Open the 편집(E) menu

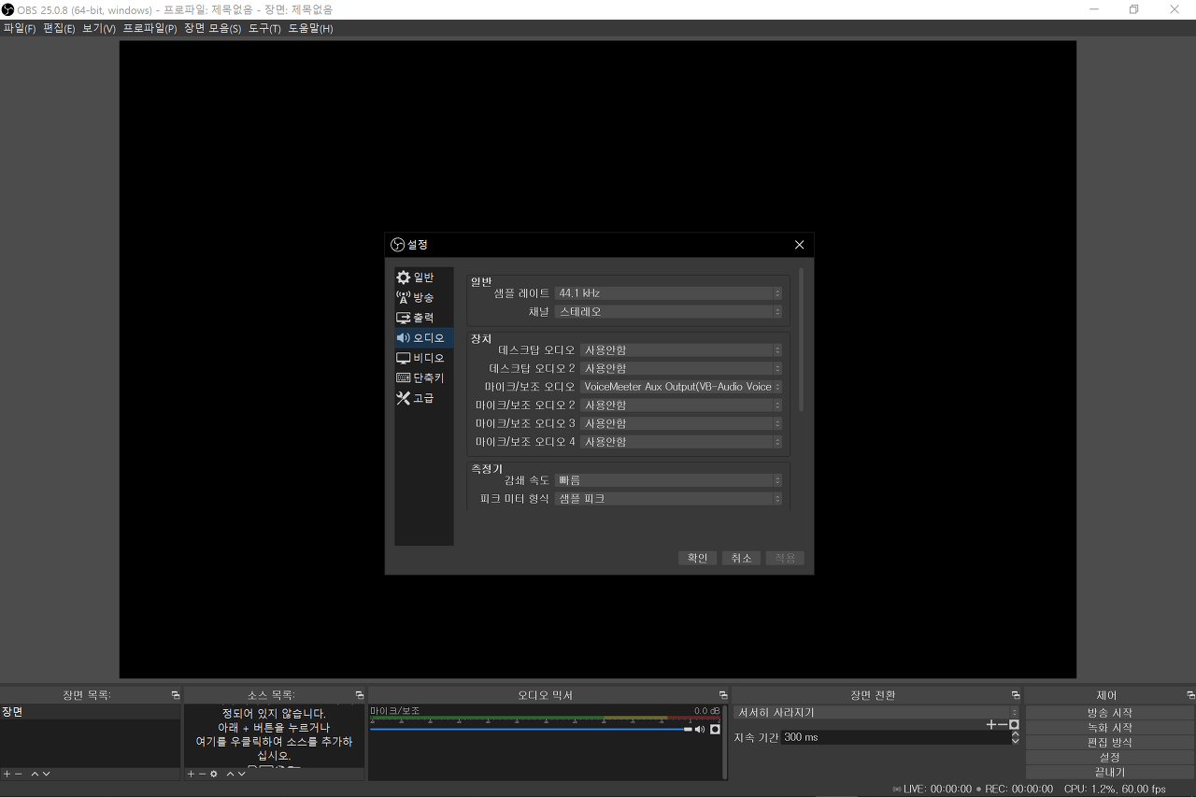tap(59, 28)
